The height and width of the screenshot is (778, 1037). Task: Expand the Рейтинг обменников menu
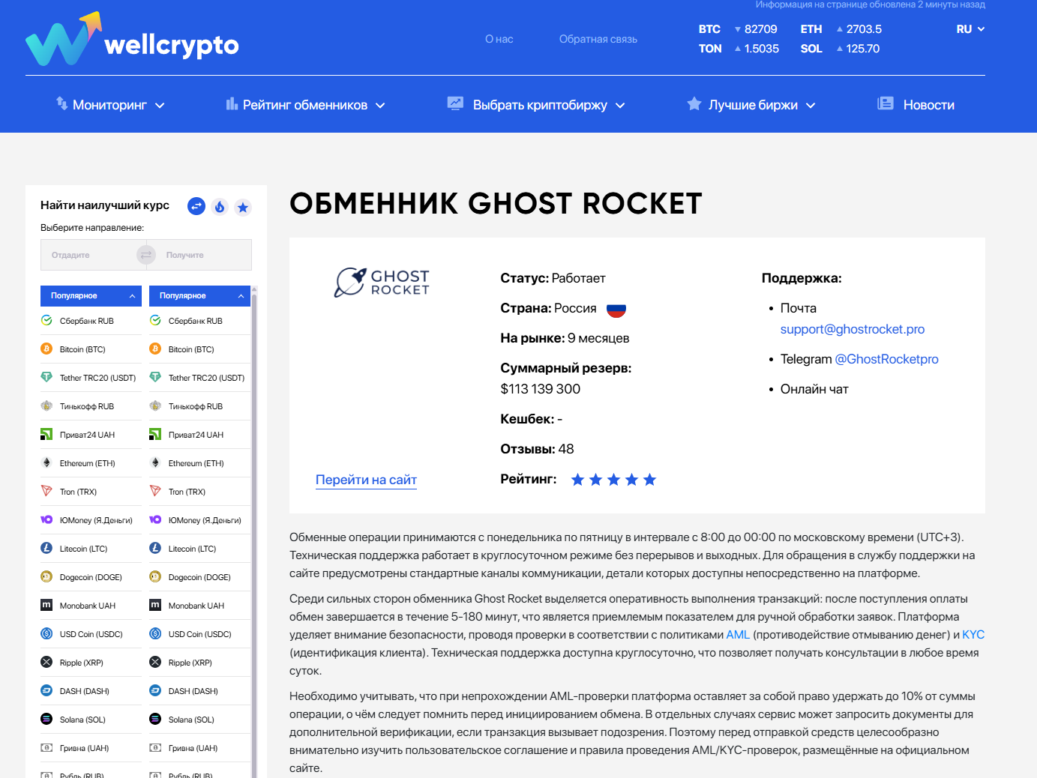click(304, 104)
